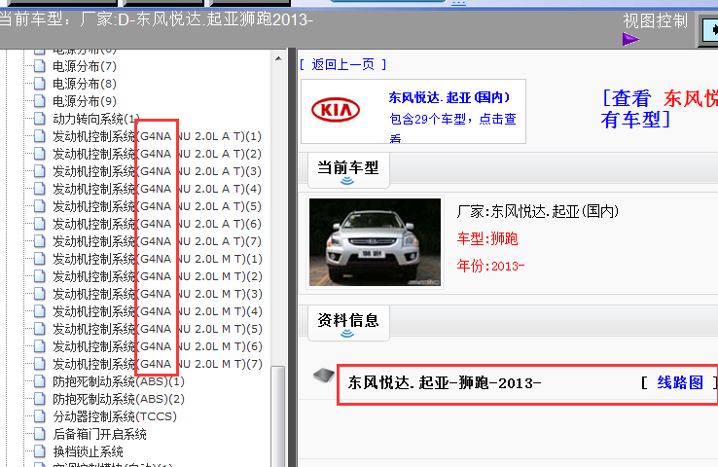Click the 车型:狮跑 text

487,238
